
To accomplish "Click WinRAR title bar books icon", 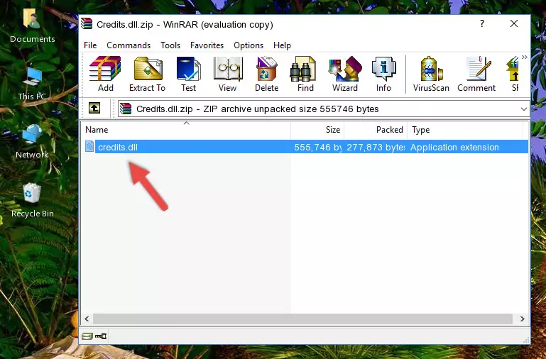I will 87,24.
